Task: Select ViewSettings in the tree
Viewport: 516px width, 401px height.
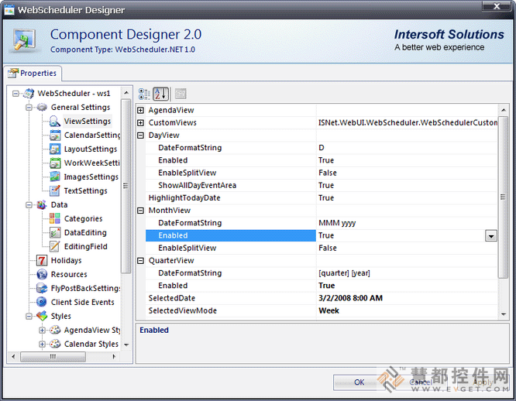Action: pos(88,122)
